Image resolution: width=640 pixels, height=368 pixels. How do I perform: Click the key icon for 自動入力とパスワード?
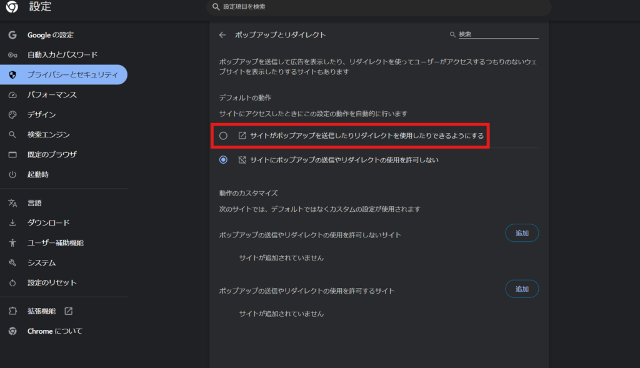tap(12, 55)
